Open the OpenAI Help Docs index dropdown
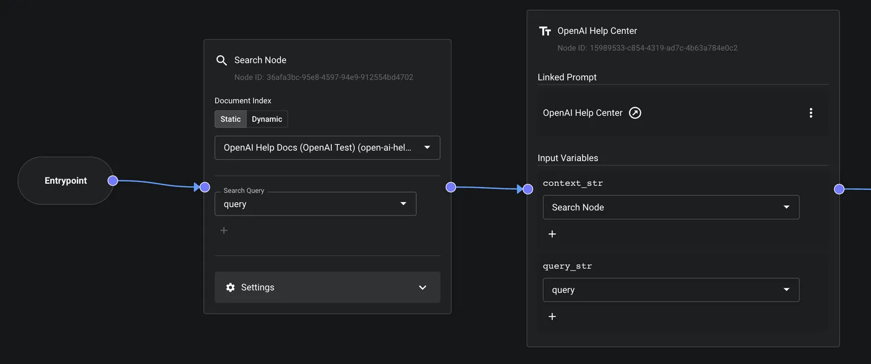The width and height of the screenshot is (871, 364). [x=327, y=148]
